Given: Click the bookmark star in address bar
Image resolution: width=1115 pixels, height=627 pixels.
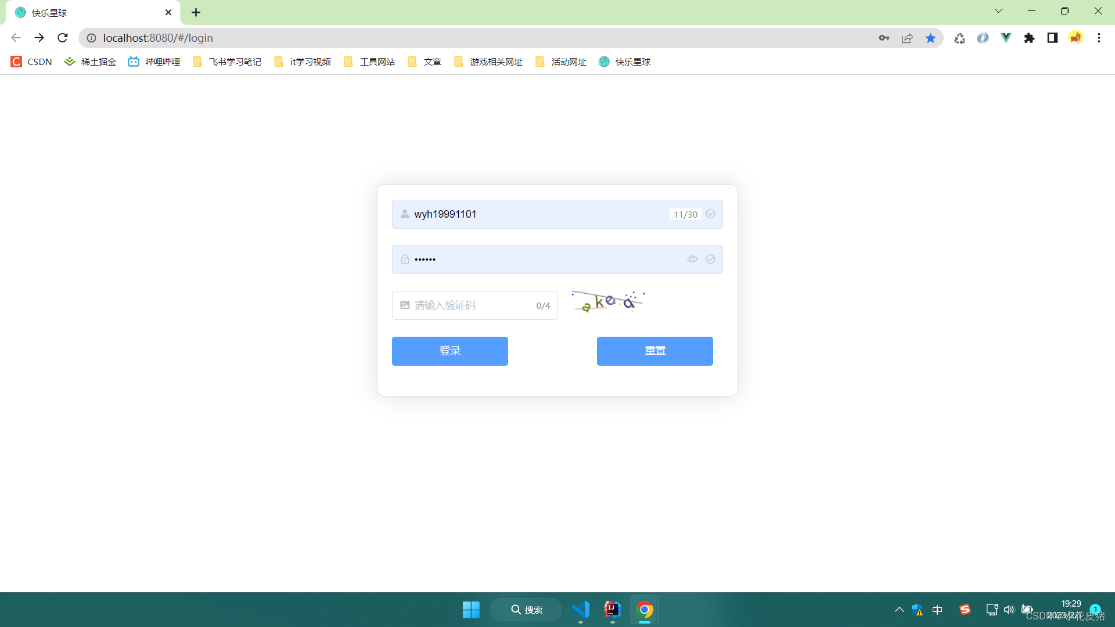Looking at the screenshot, I should pos(931,38).
